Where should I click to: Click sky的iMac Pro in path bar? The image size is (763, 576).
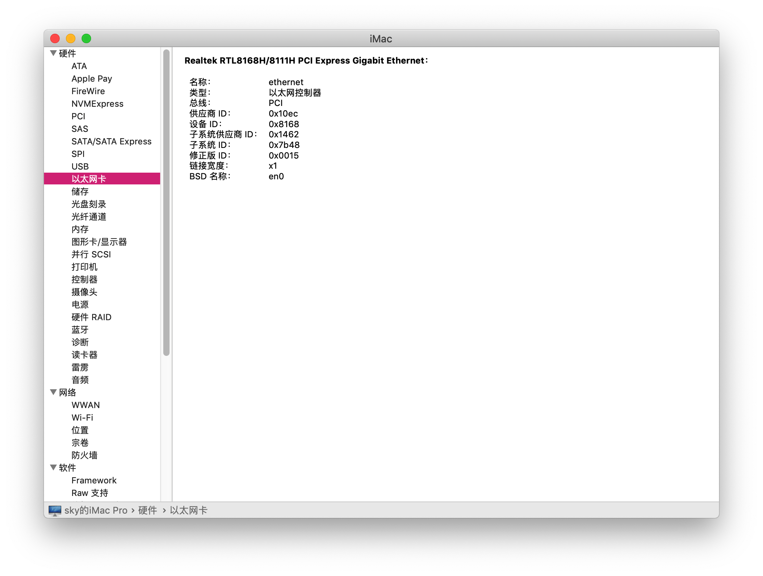coord(96,510)
